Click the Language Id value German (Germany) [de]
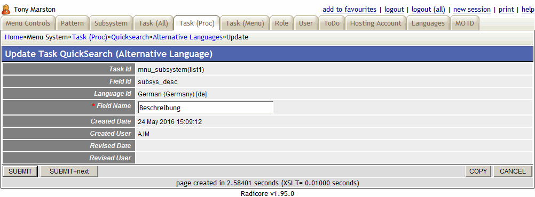This screenshot has width=535, height=197. (x=172, y=94)
